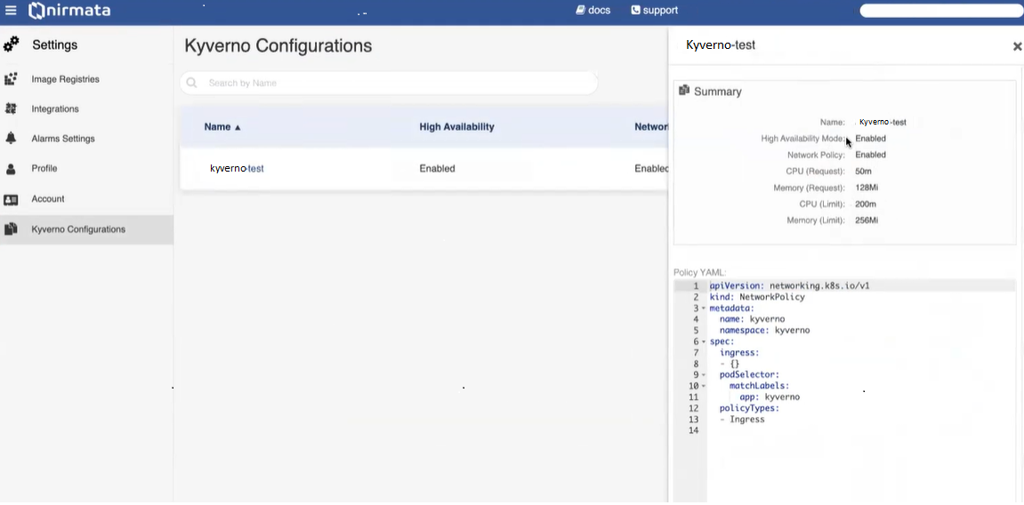Screen dimensions: 1024x505
Task: Open Profile settings
Action: pyautogui.click(x=44, y=168)
